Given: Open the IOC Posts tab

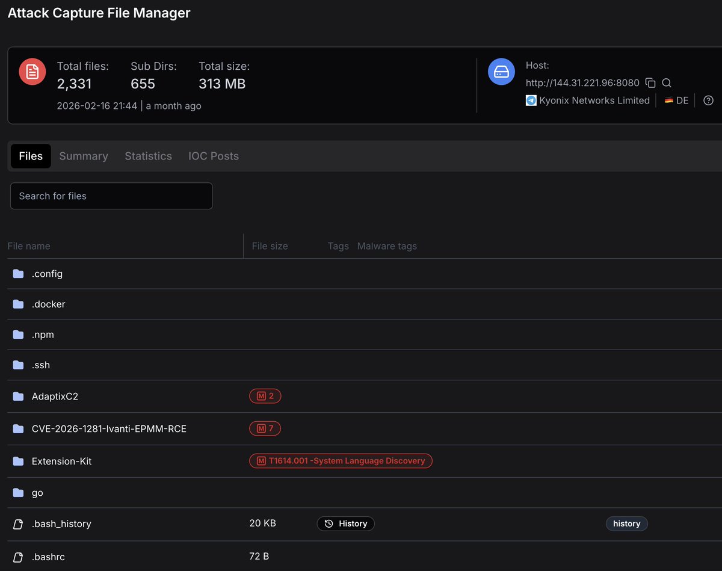Looking at the screenshot, I should pyautogui.click(x=214, y=156).
